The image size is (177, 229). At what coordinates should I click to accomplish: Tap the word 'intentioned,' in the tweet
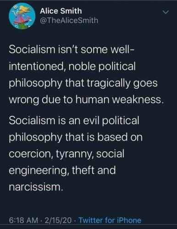36,66
